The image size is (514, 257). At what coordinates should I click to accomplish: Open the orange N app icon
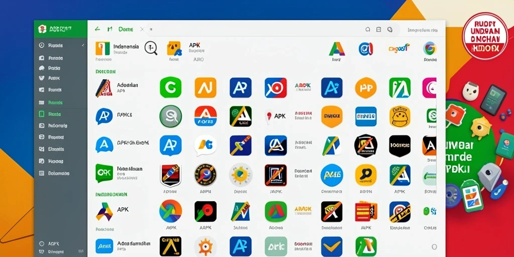pyautogui.click(x=205, y=87)
